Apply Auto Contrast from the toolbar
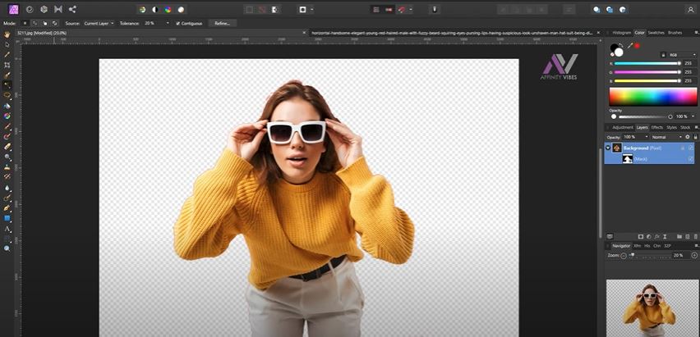This screenshot has height=337, width=700. click(x=155, y=9)
